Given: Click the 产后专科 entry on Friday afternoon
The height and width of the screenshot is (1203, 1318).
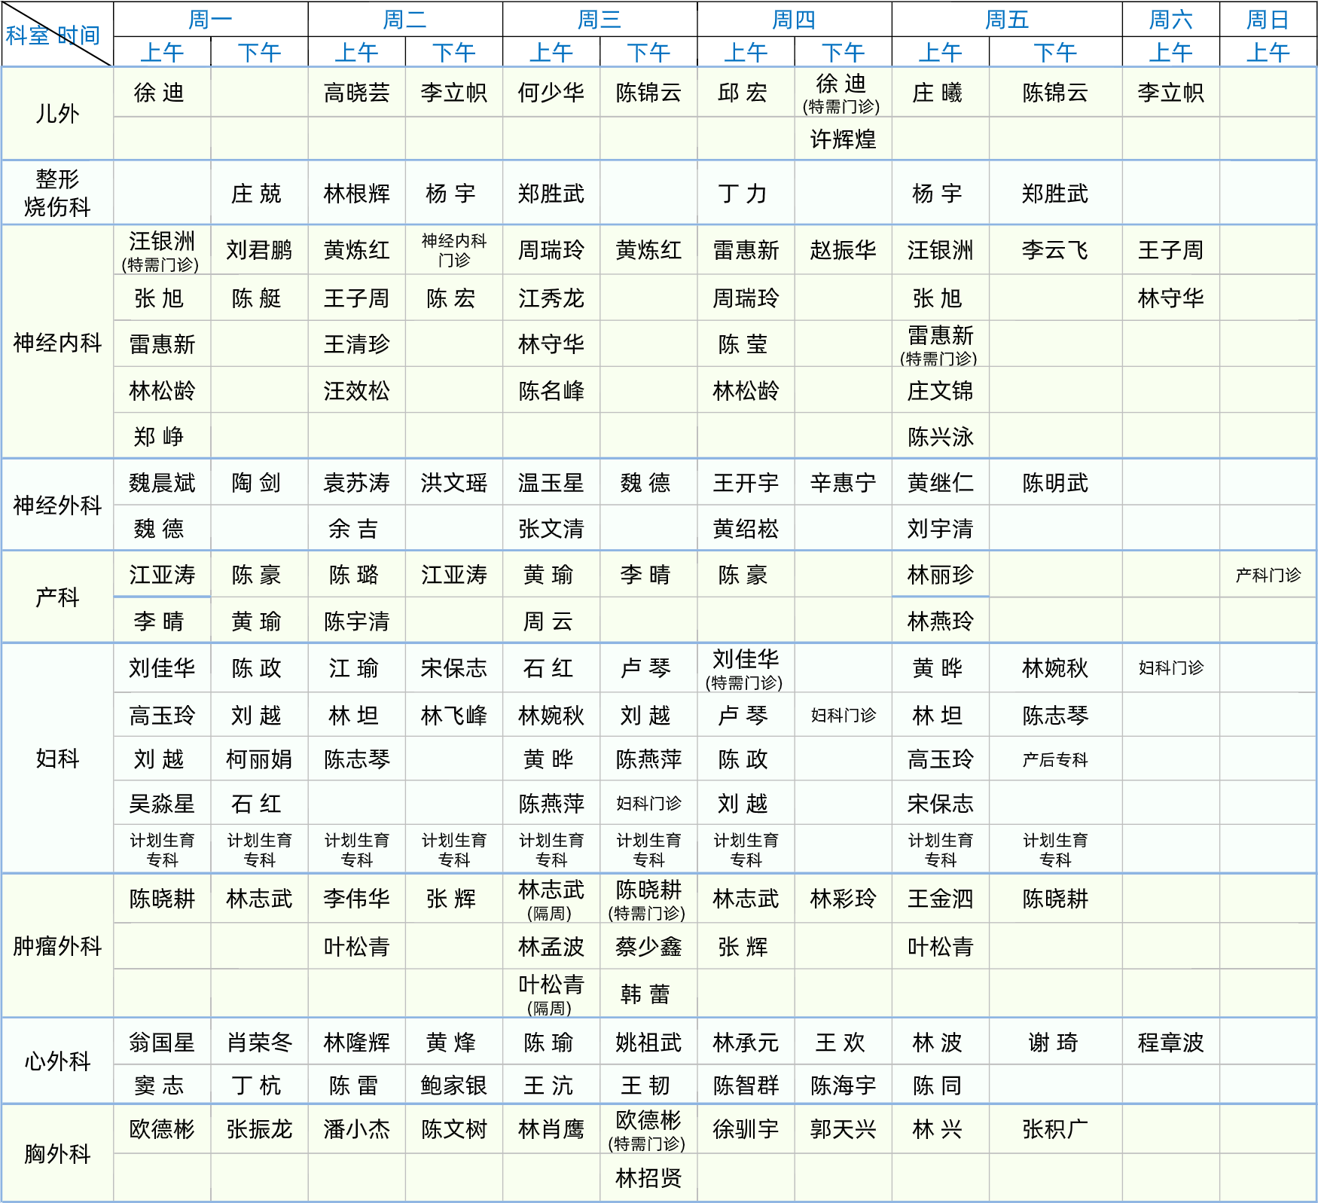Looking at the screenshot, I should [1054, 759].
